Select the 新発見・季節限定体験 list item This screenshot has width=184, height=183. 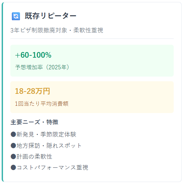(x=43, y=134)
